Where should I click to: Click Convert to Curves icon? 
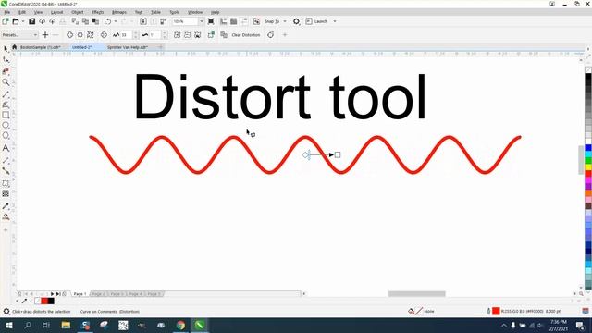pyautogui.click(x=271, y=35)
